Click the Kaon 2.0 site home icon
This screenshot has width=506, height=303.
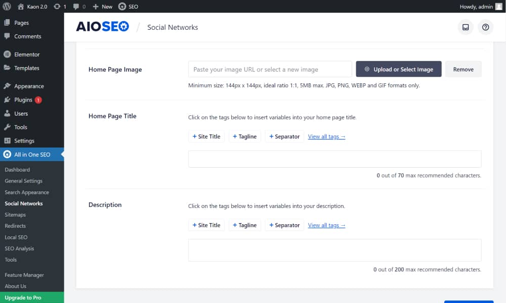pos(21,7)
